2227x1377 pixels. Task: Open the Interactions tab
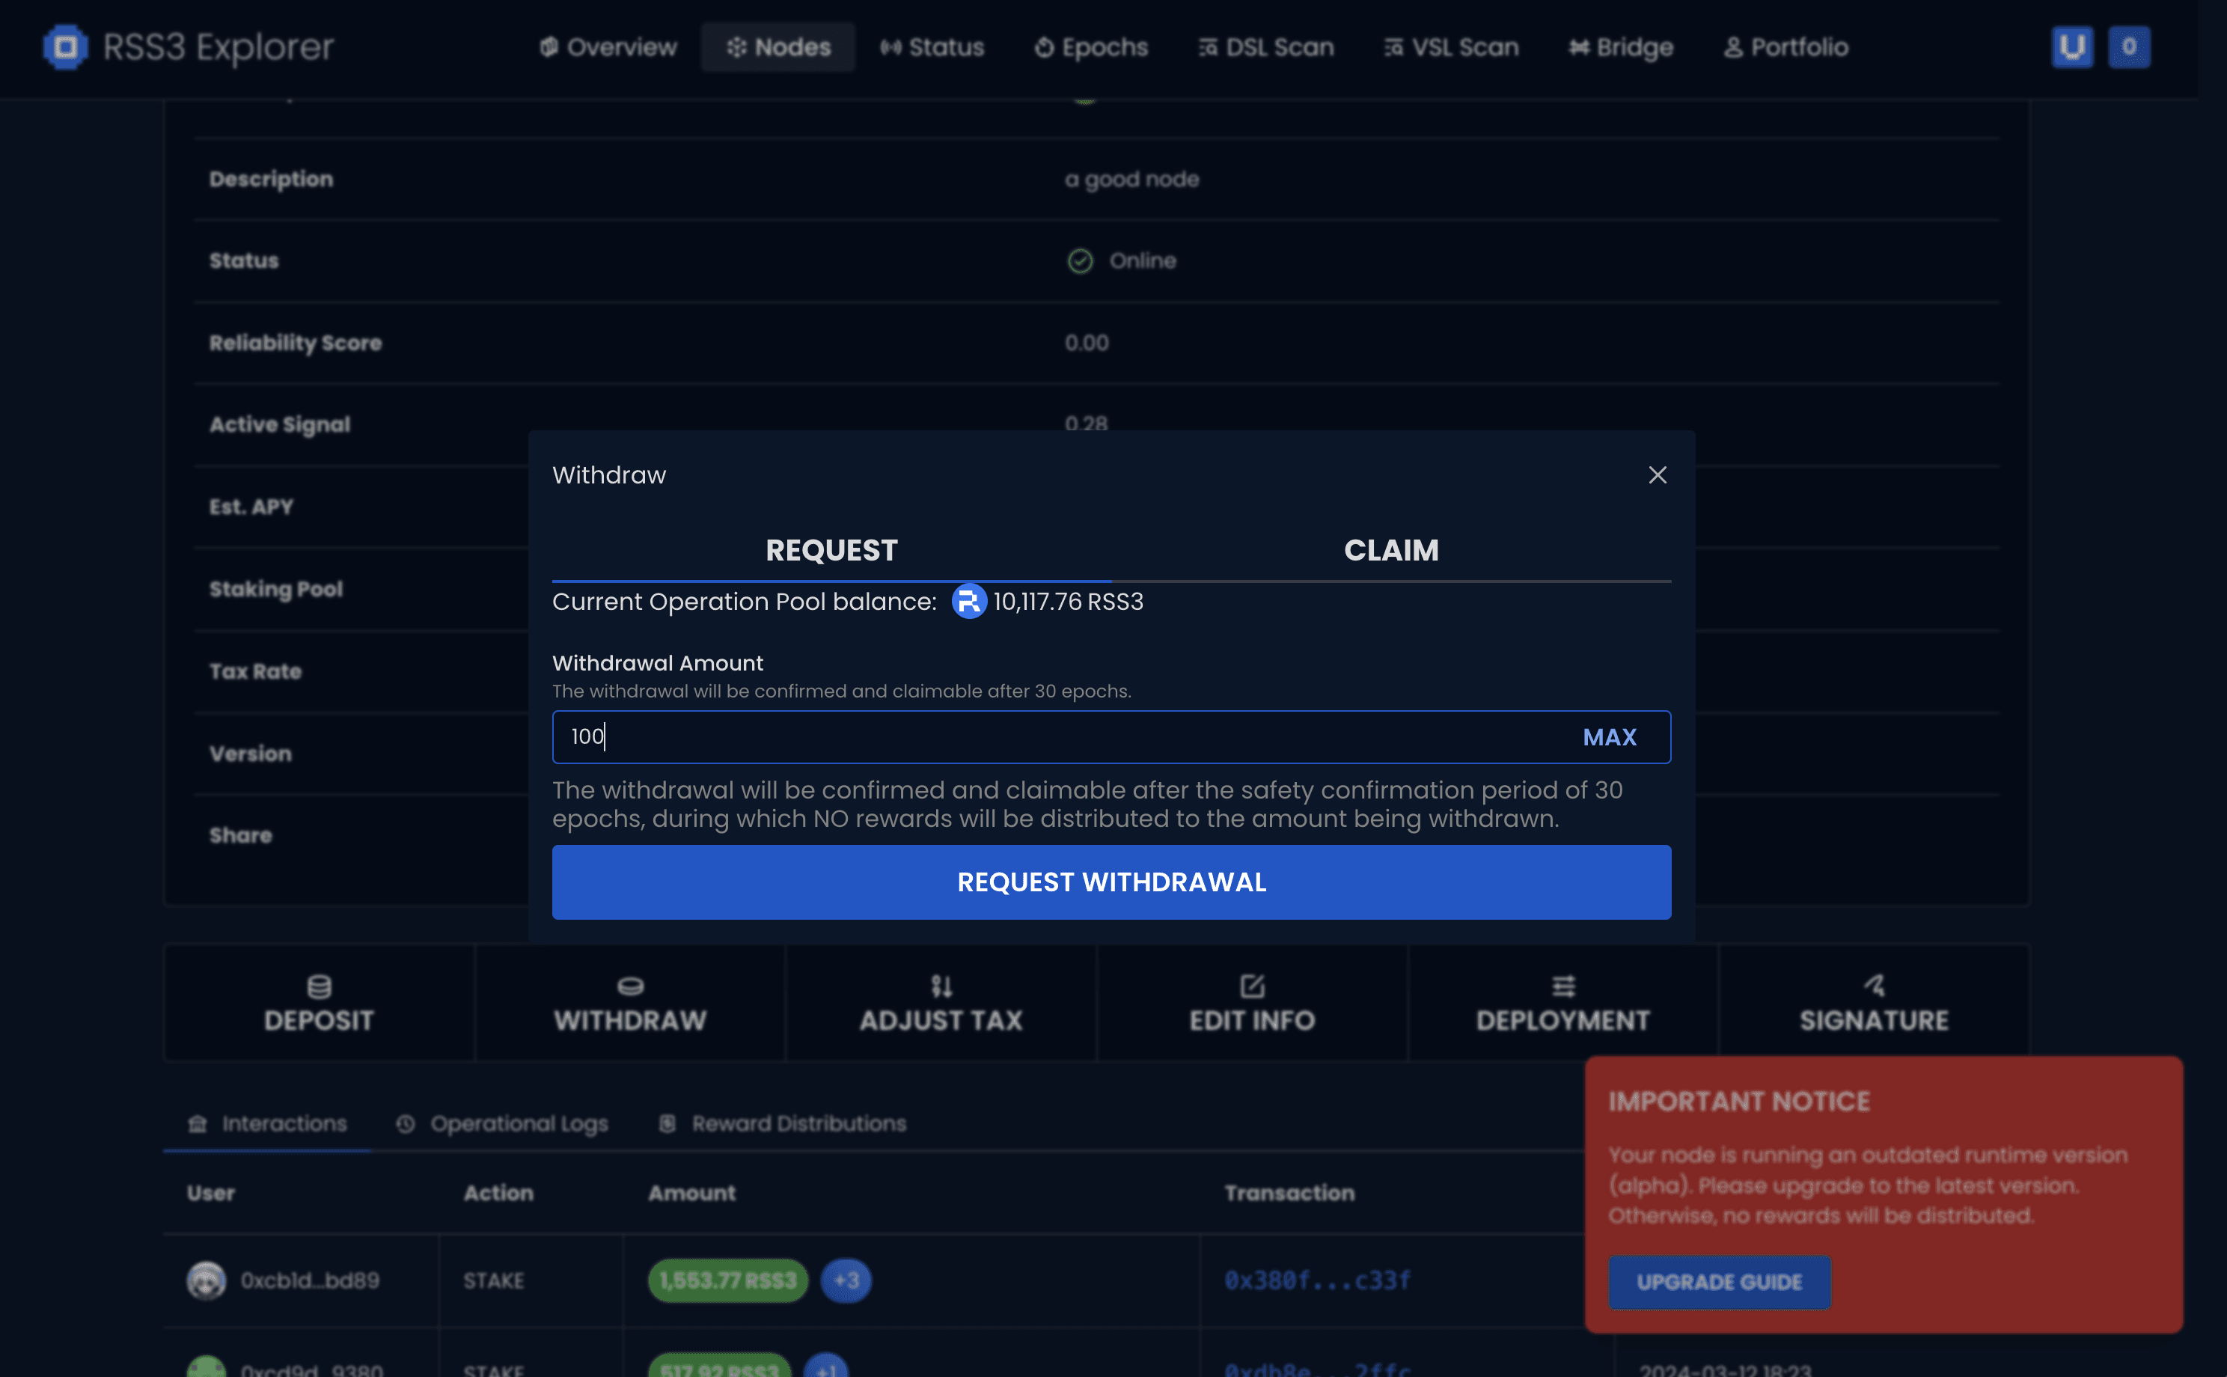point(266,1124)
